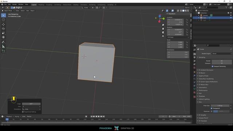Select the Move tool

[3, 24]
